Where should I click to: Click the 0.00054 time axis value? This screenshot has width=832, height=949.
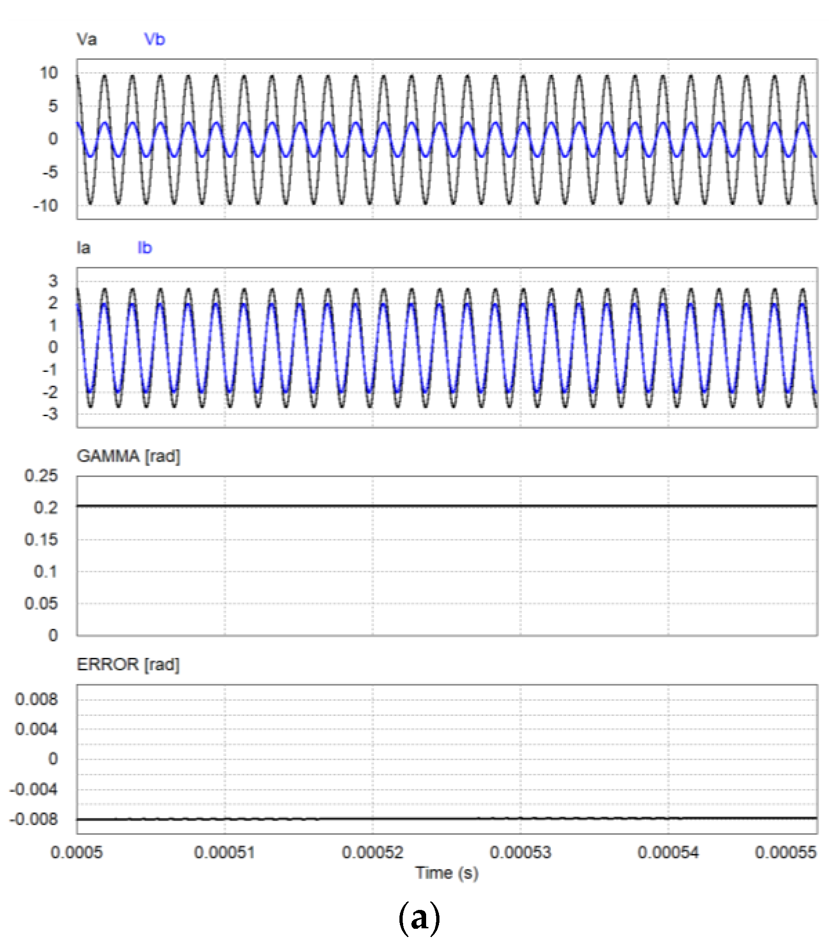[668, 852]
